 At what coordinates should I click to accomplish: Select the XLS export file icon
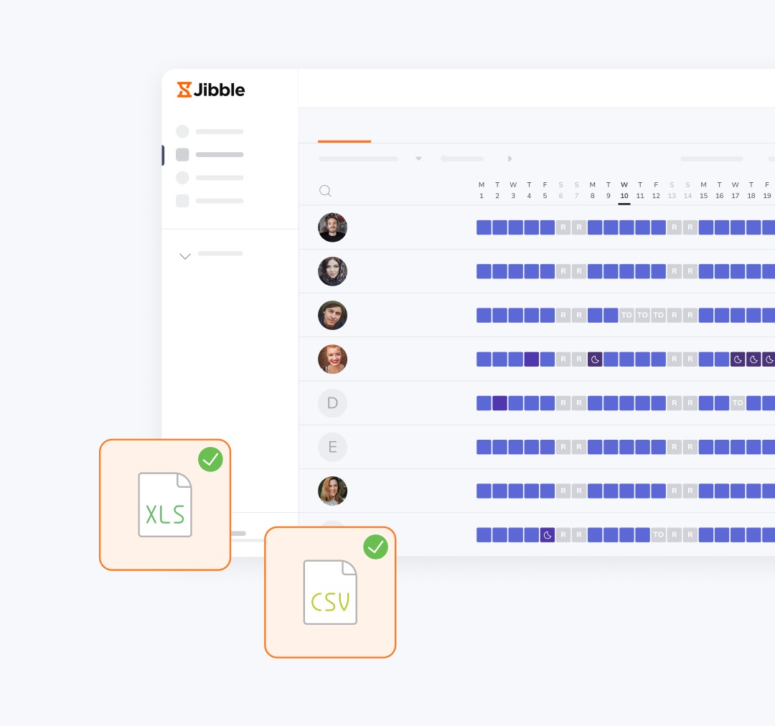(165, 504)
